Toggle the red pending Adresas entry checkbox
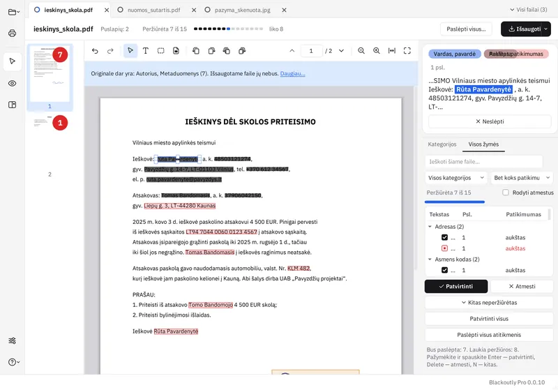 point(444,248)
